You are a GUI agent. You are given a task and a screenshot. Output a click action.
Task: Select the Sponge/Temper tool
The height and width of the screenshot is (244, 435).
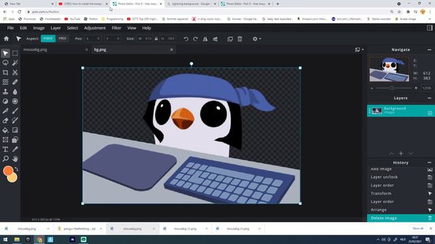tap(15, 101)
